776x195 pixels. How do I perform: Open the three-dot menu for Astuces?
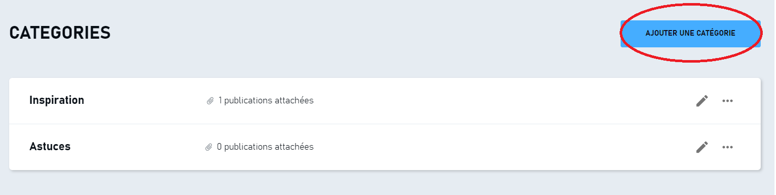[728, 147]
